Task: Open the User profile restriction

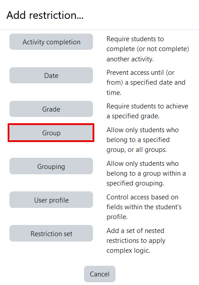Action: pyautogui.click(x=51, y=200)
